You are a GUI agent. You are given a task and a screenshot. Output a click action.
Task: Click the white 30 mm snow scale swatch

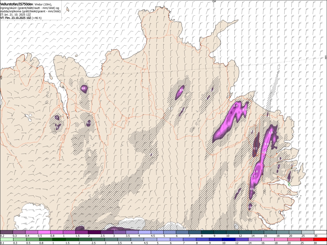tap(320, 232)
